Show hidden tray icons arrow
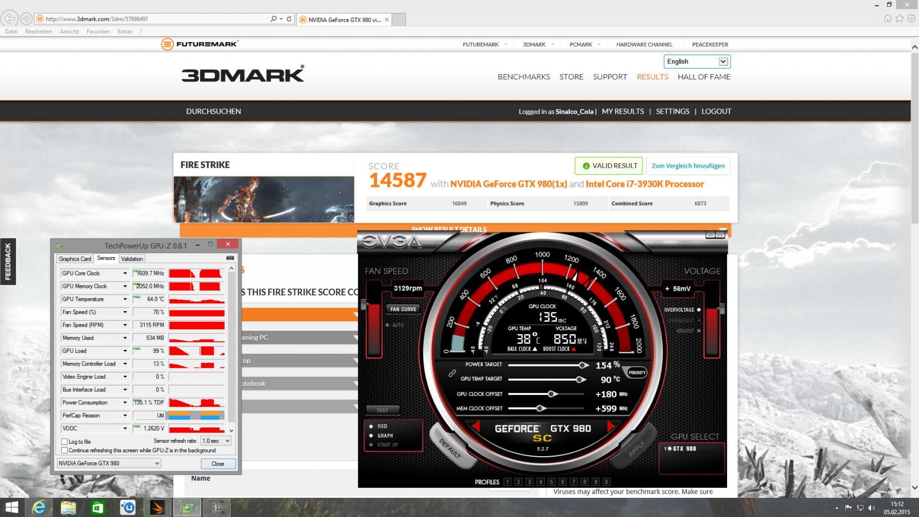The image size is (919, 517). point(837,508)
